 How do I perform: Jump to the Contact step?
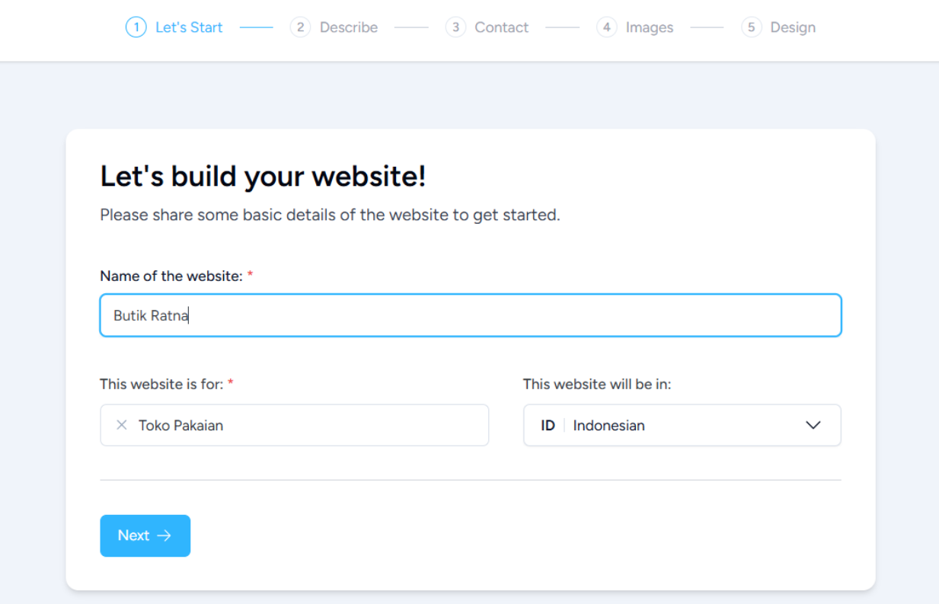(x=501, y=27)
